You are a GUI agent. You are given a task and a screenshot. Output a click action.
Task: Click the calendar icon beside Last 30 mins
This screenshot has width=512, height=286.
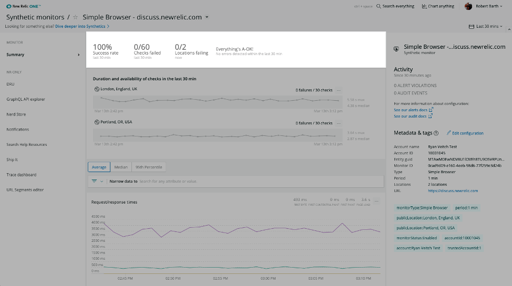pyautogui.click(x=471, y=26)
